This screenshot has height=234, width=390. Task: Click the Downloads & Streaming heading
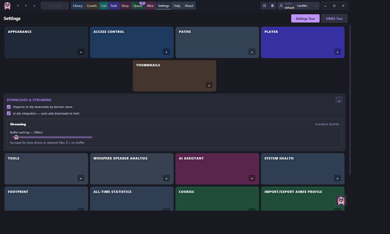(x=29, y=100)
